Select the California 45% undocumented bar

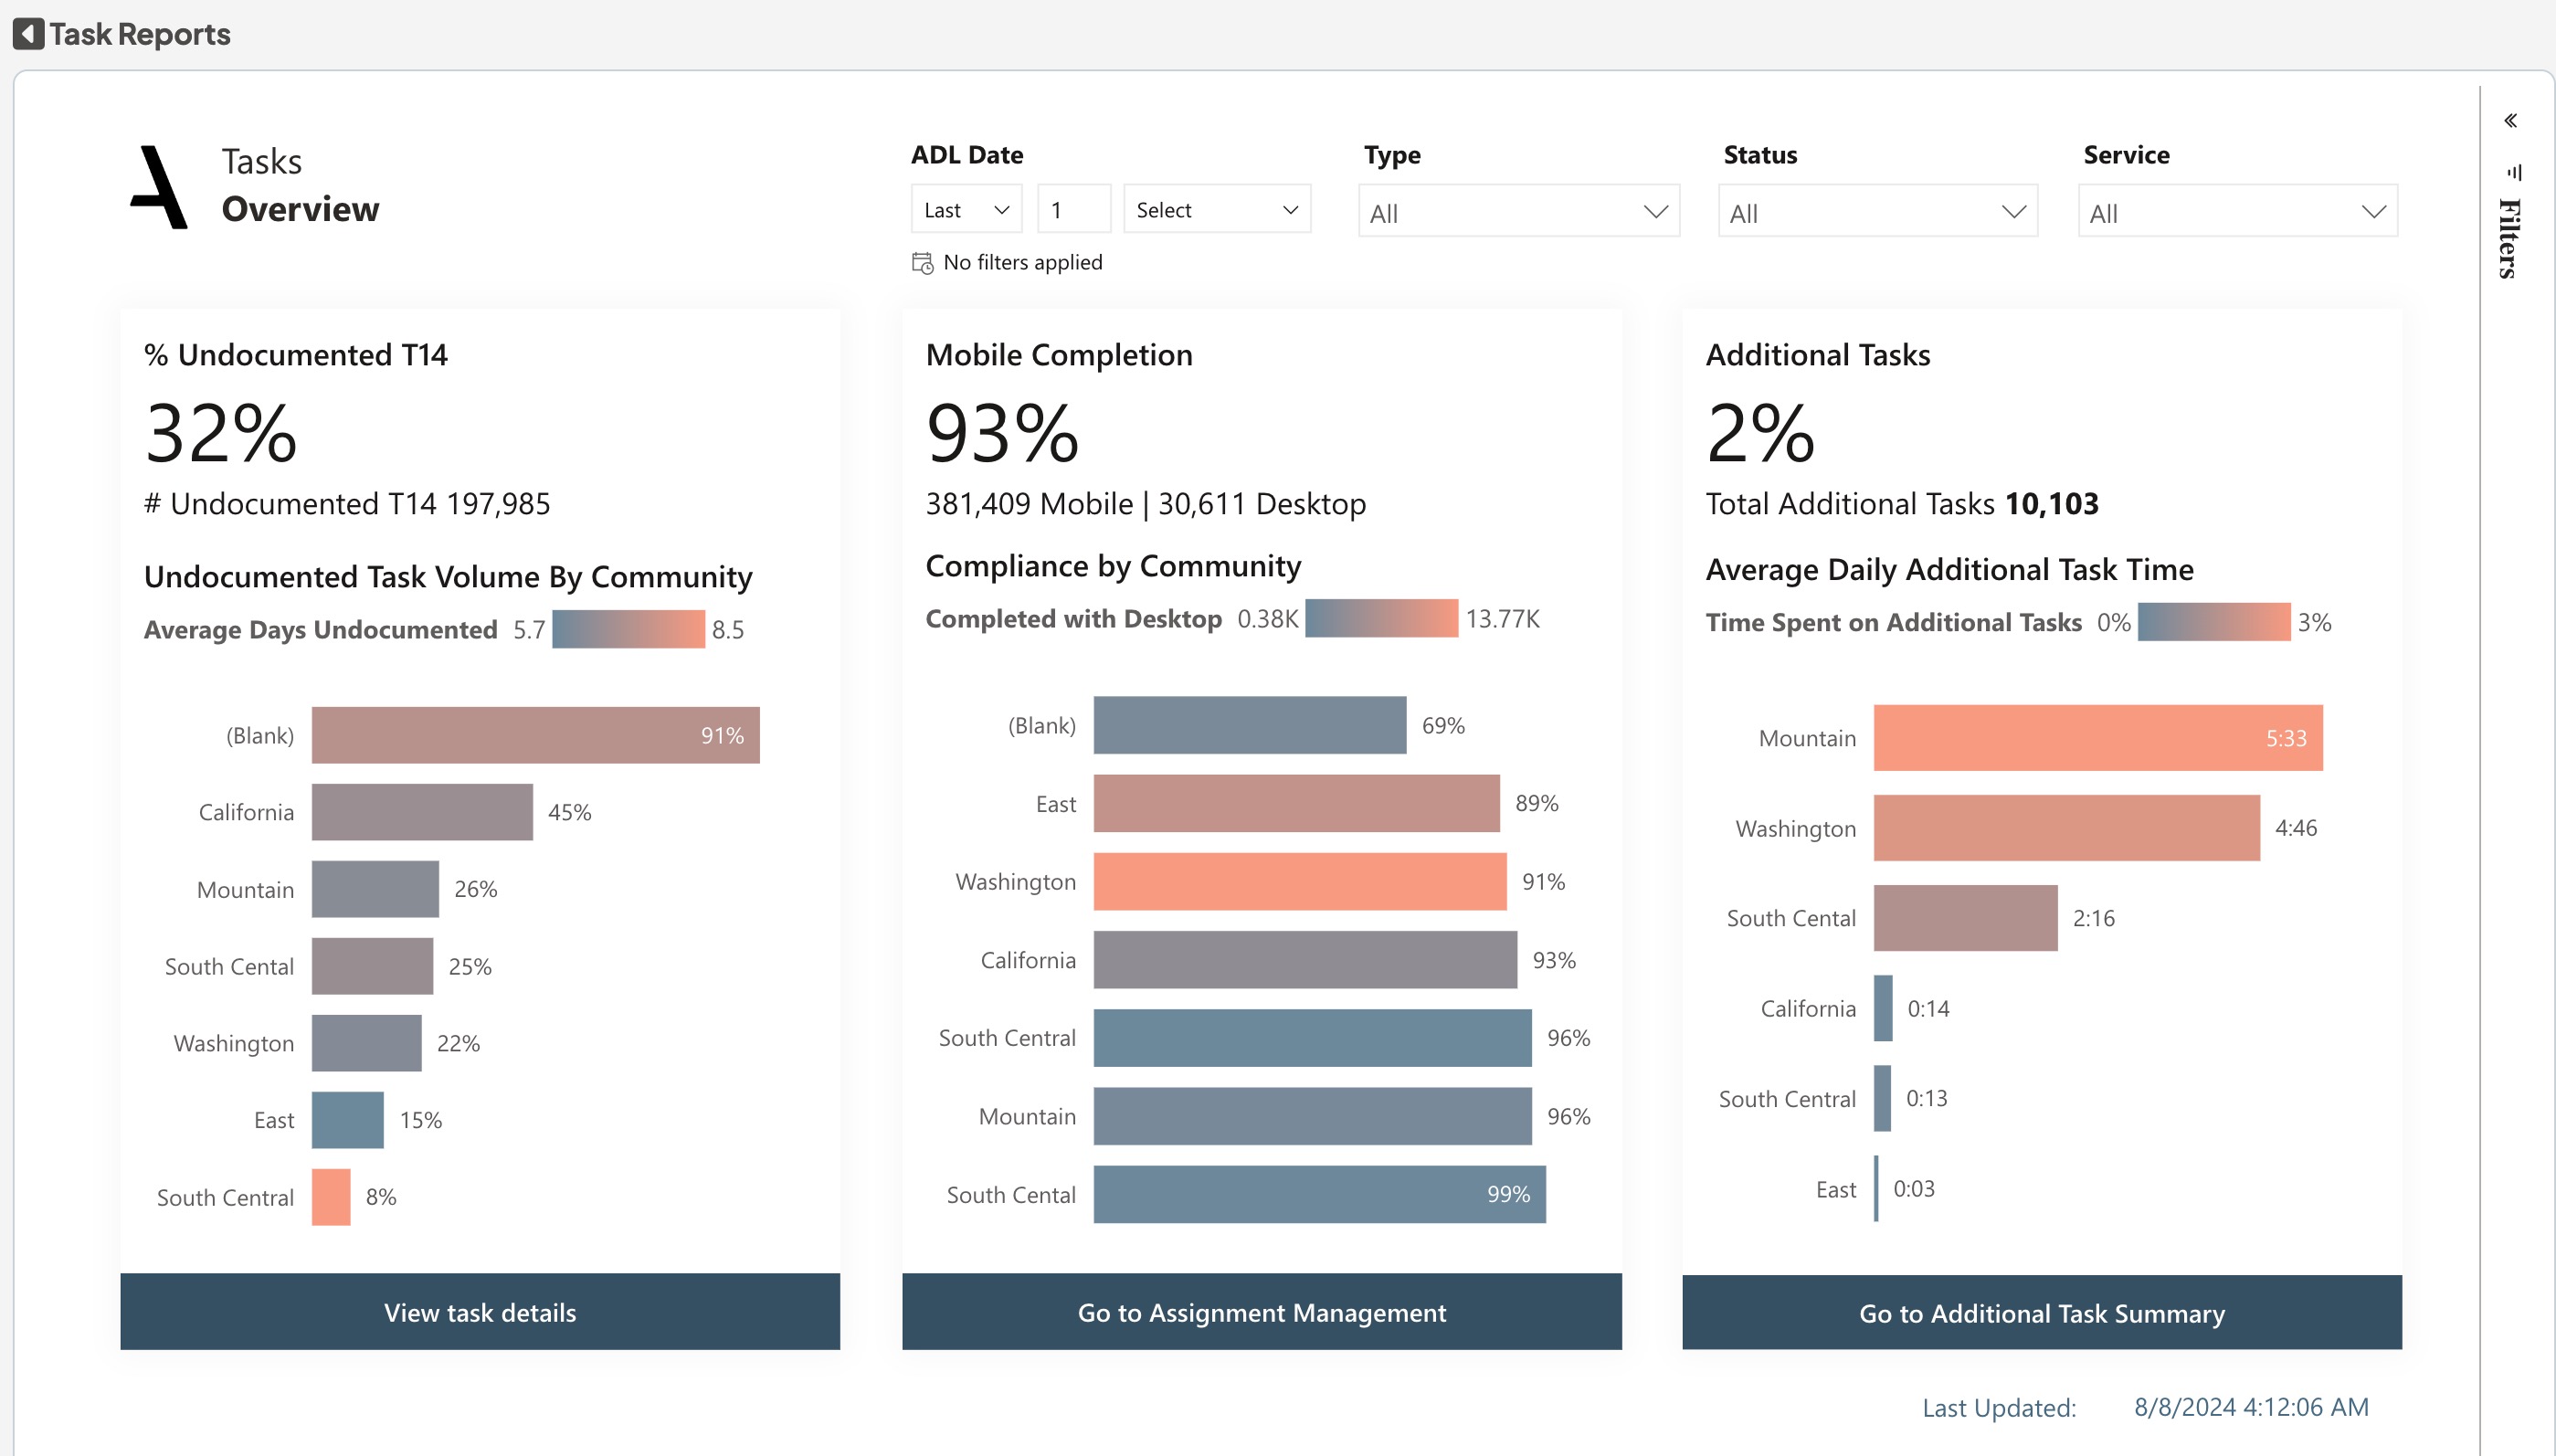(x=422, y=812)
